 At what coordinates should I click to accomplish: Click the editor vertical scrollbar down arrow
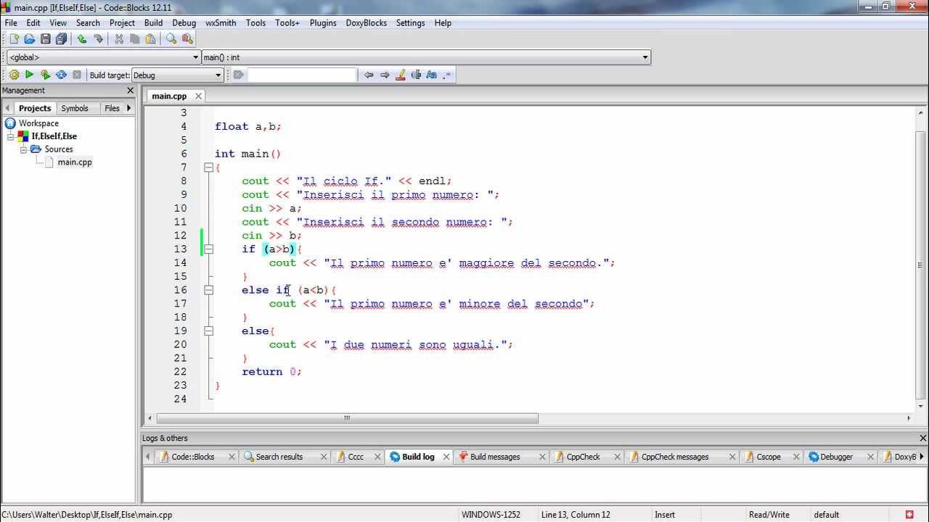click(922, 406)
